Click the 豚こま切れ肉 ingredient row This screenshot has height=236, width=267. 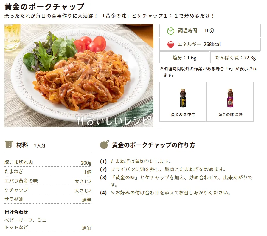pos(48,163)
